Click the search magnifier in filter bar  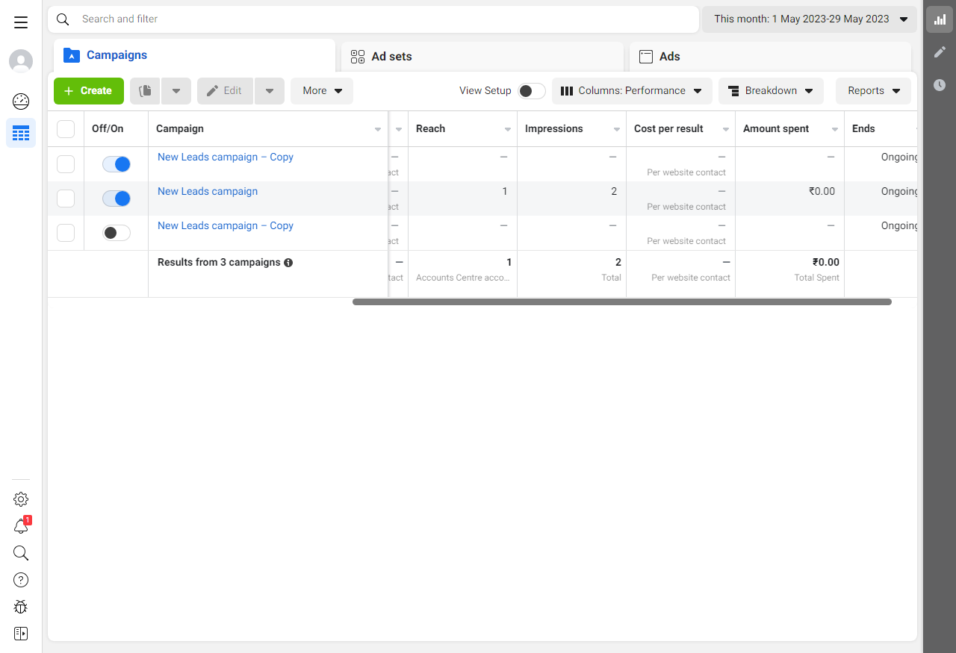tap(63, 19)
